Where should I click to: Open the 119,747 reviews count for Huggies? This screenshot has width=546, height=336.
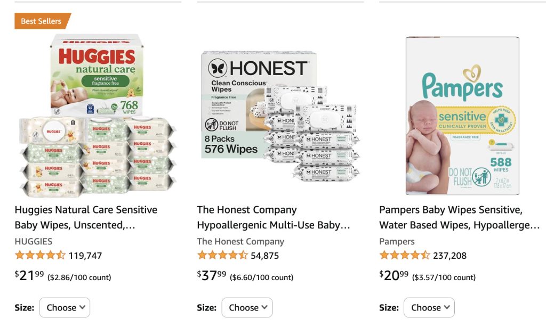(85, 256)
